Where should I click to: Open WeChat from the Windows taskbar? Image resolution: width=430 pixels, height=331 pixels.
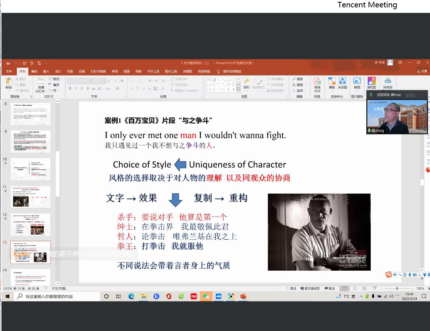pyautogui.click(x=206, y=296)
